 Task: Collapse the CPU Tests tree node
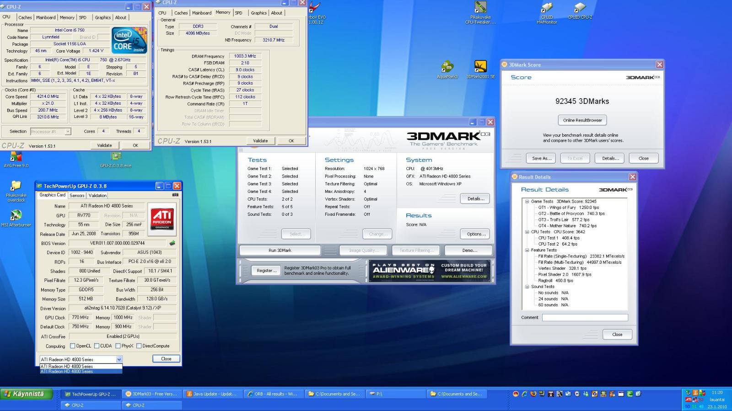(527, 232)
